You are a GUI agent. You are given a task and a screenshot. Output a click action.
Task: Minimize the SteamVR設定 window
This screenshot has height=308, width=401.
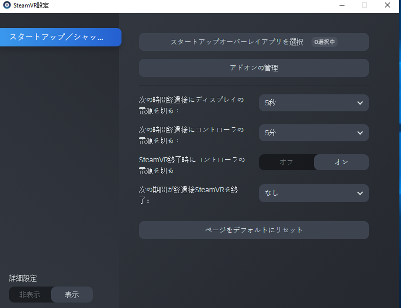(x=342, y=5)
